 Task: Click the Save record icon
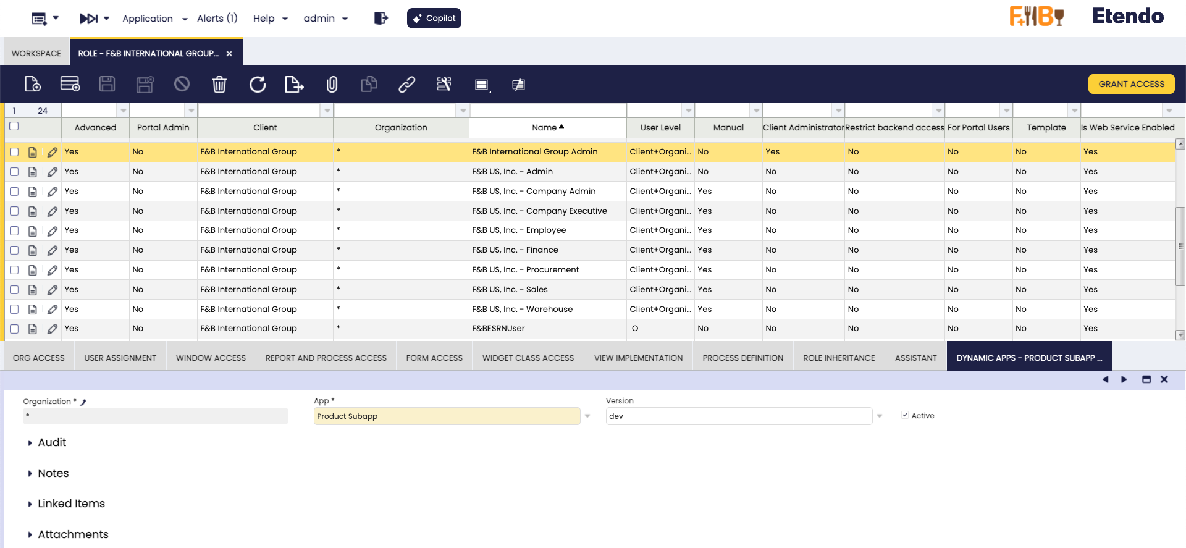pyautogui.click(x=107, y=84)
